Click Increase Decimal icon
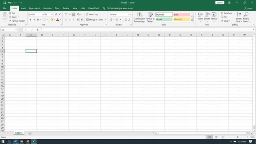Image resolution: width=256 pixels, height=144 pixels. [x=126, y=20]
